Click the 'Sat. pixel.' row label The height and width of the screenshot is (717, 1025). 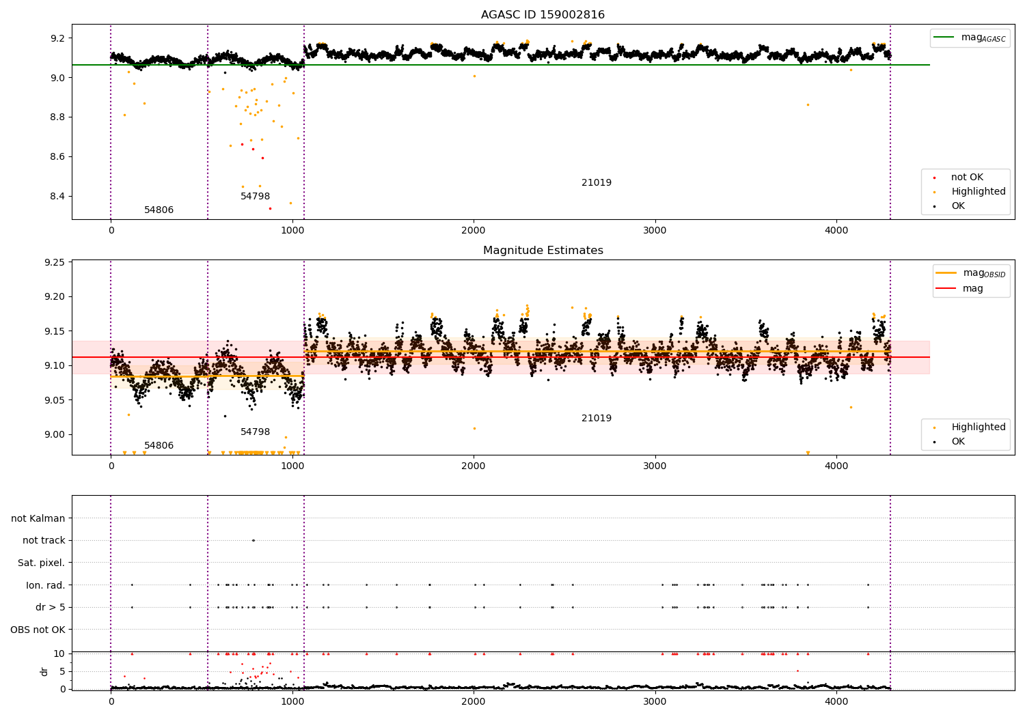click(x=42, y=563)
